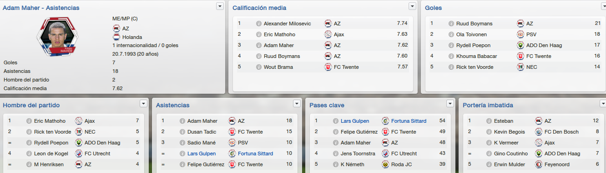The height and width of the screenshot is (173, 606).
Task: Select Leon de Kogel row in Hombre del partido
Action: point(73,154)
